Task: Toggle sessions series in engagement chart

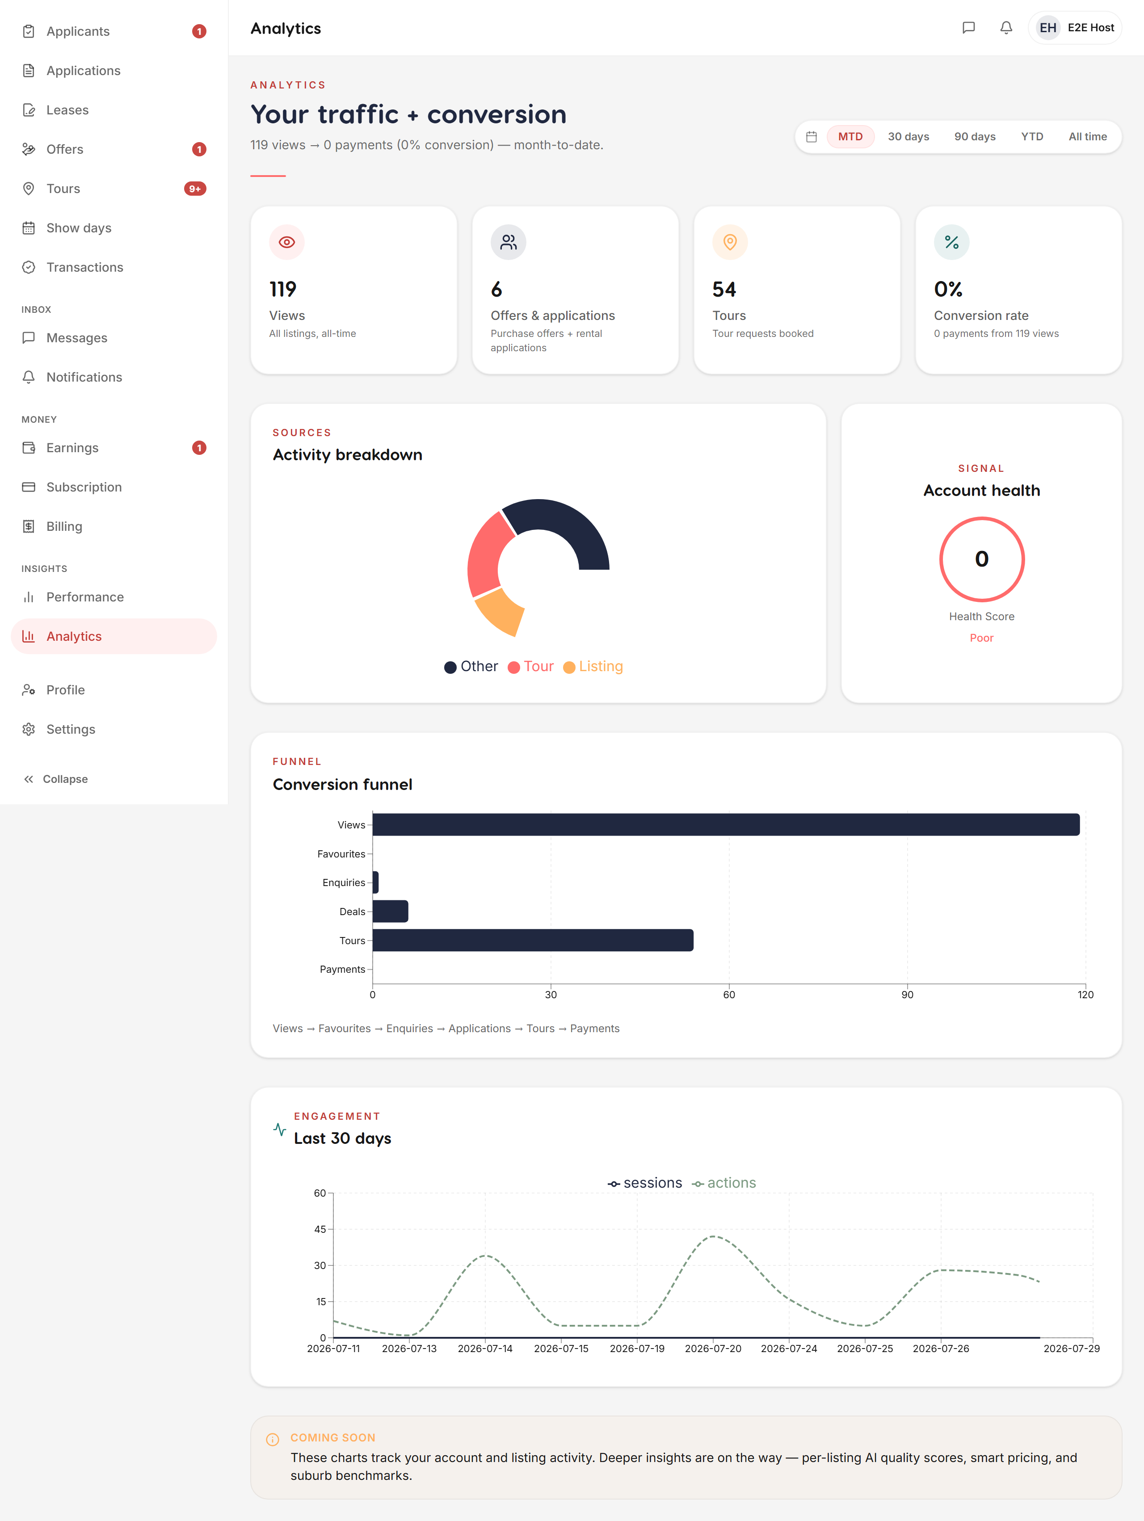Action: pos(645,1183)
